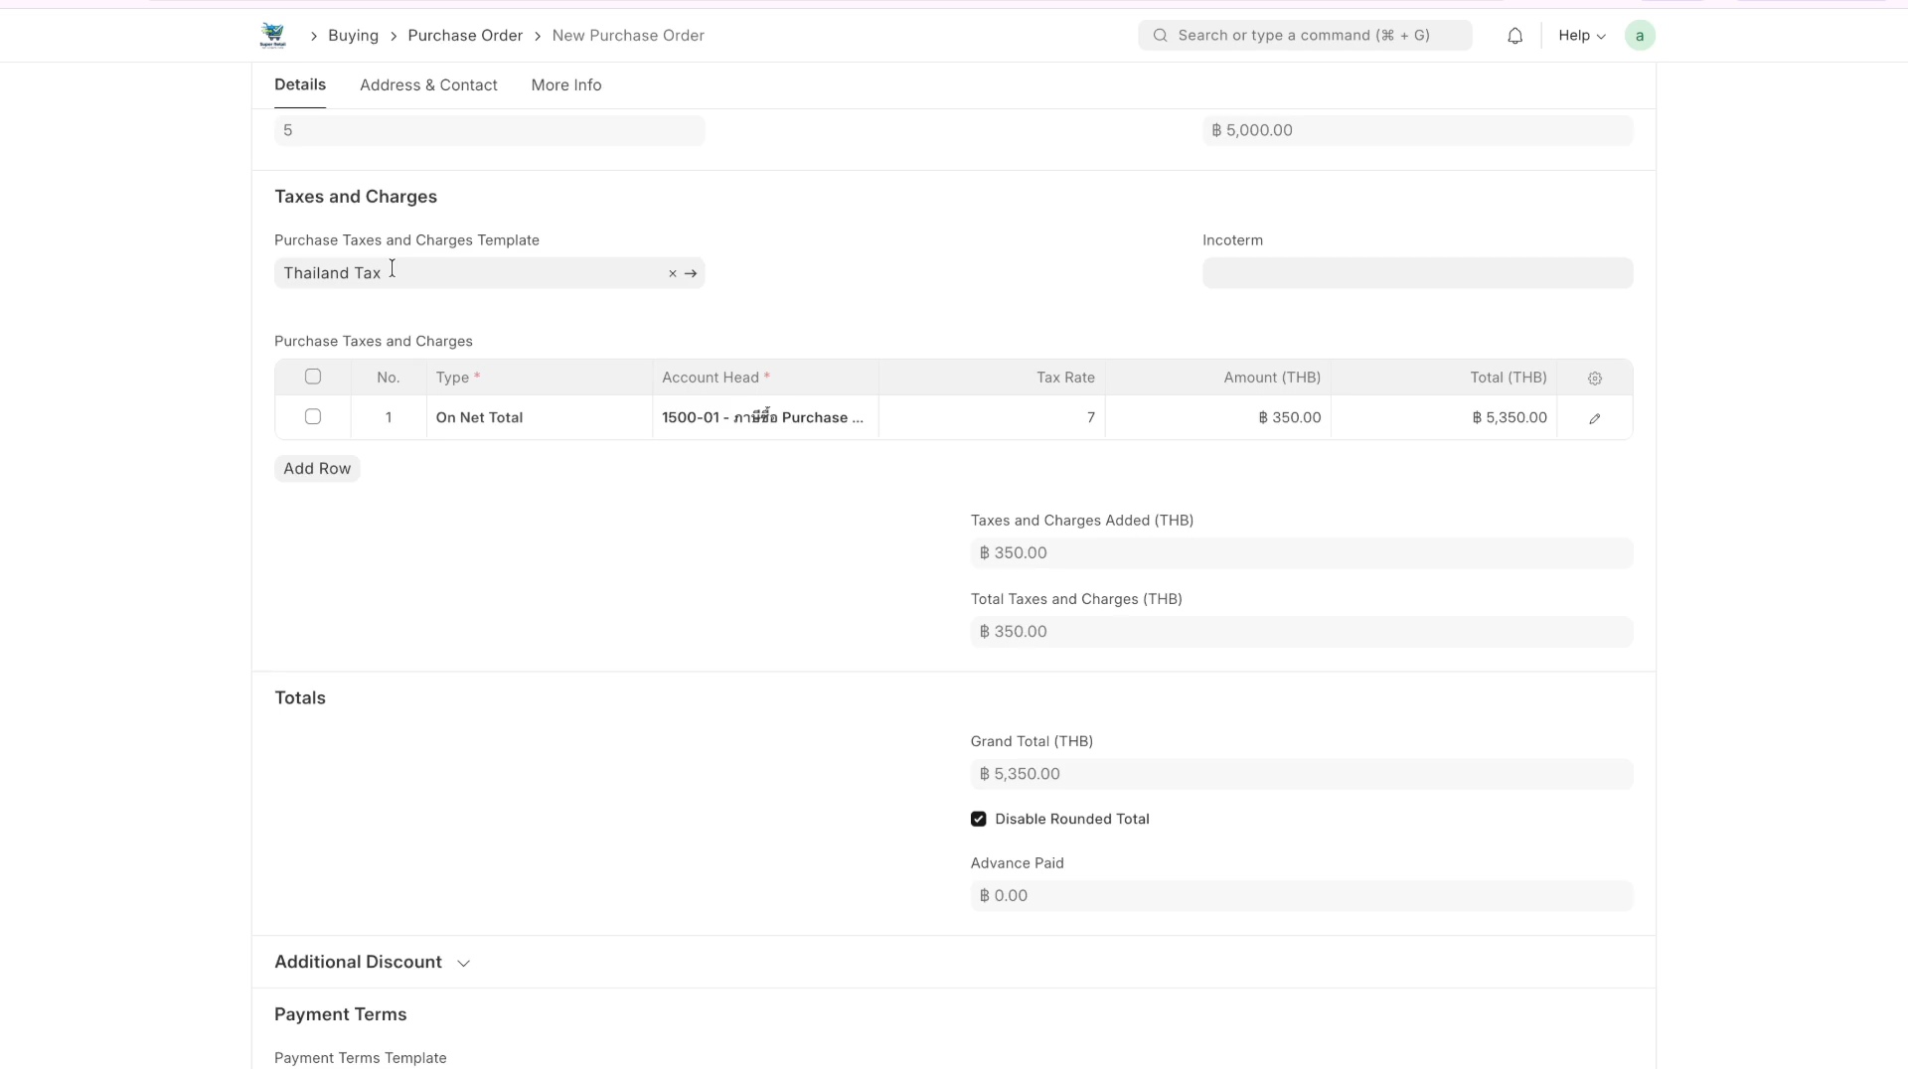Click the user avatar 'a'
1908x1069 pixels.
point(1640,36)
